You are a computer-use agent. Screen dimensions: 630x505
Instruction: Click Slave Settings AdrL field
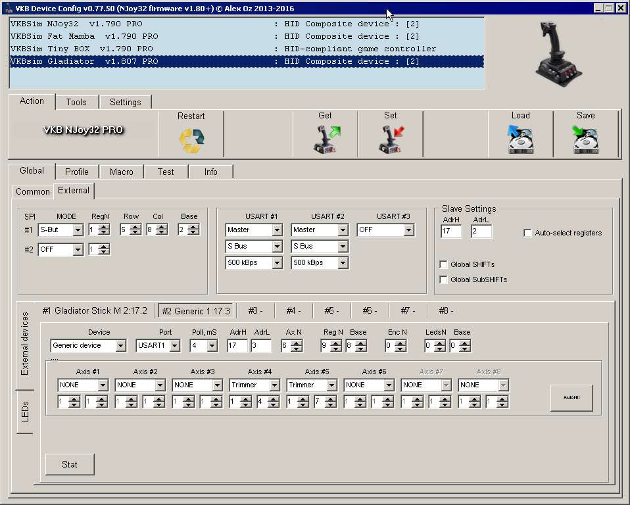coord(481,231)
